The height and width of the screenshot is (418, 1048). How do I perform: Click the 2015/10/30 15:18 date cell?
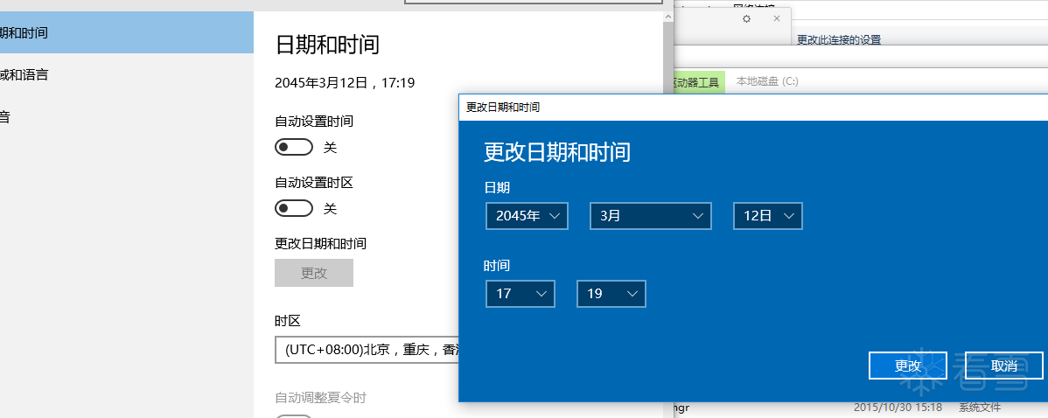click(x=898, y=407)
